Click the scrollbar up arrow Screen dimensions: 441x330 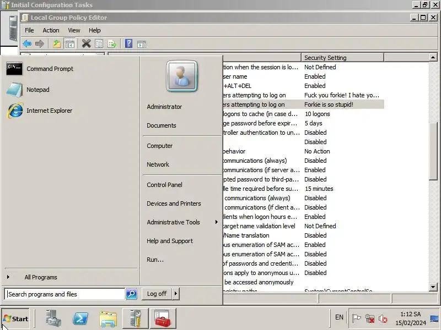(433, 58)
